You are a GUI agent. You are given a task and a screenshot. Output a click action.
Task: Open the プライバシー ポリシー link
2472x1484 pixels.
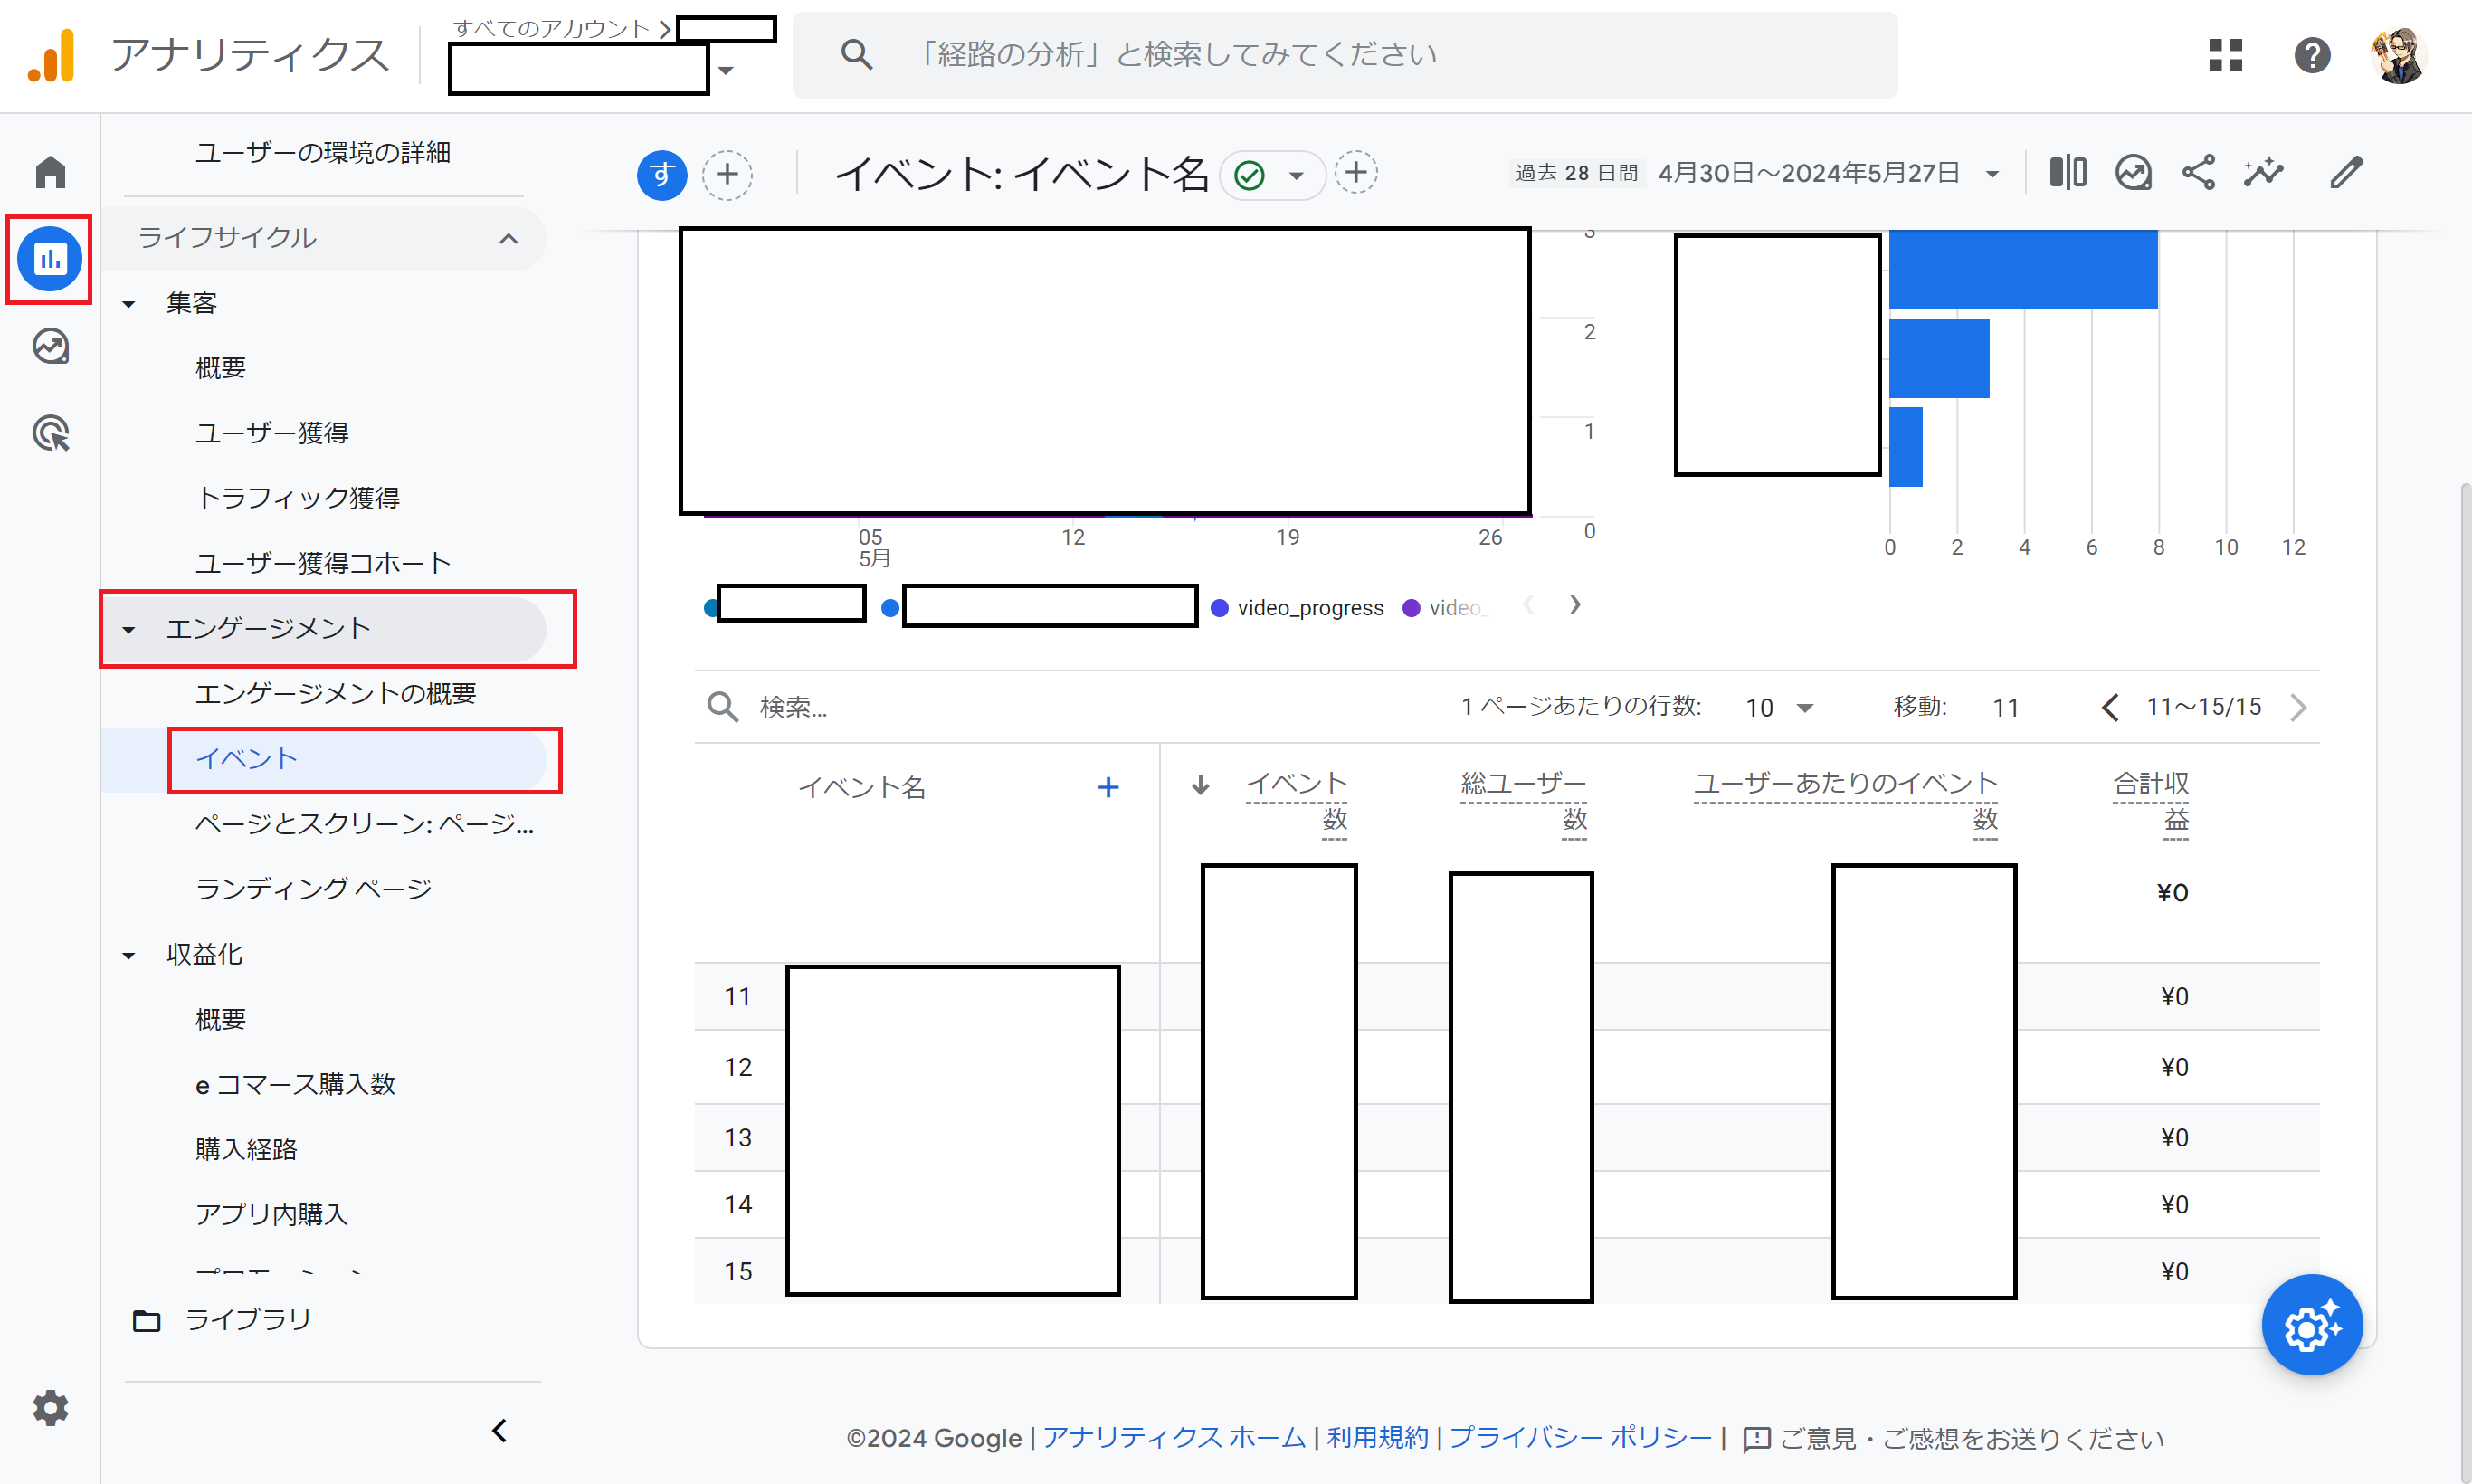pyautogui.click(x=1580, y=1437)
